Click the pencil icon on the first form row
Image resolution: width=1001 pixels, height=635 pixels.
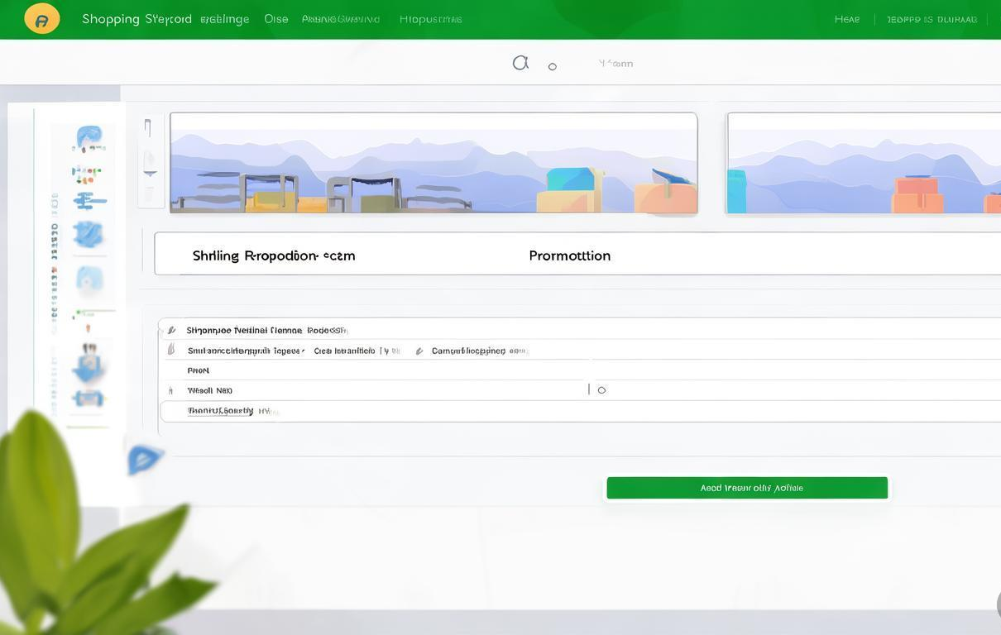coord(171,330)
